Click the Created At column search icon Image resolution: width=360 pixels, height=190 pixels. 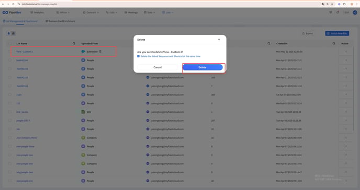334,43
